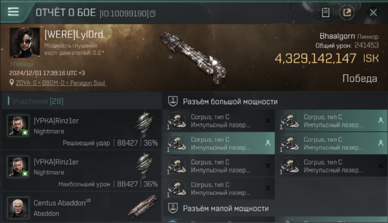Image resolution: width=388 pixels, height=223 pixels.
Task: Click the Abaddon ship icon
Action: 143,205
